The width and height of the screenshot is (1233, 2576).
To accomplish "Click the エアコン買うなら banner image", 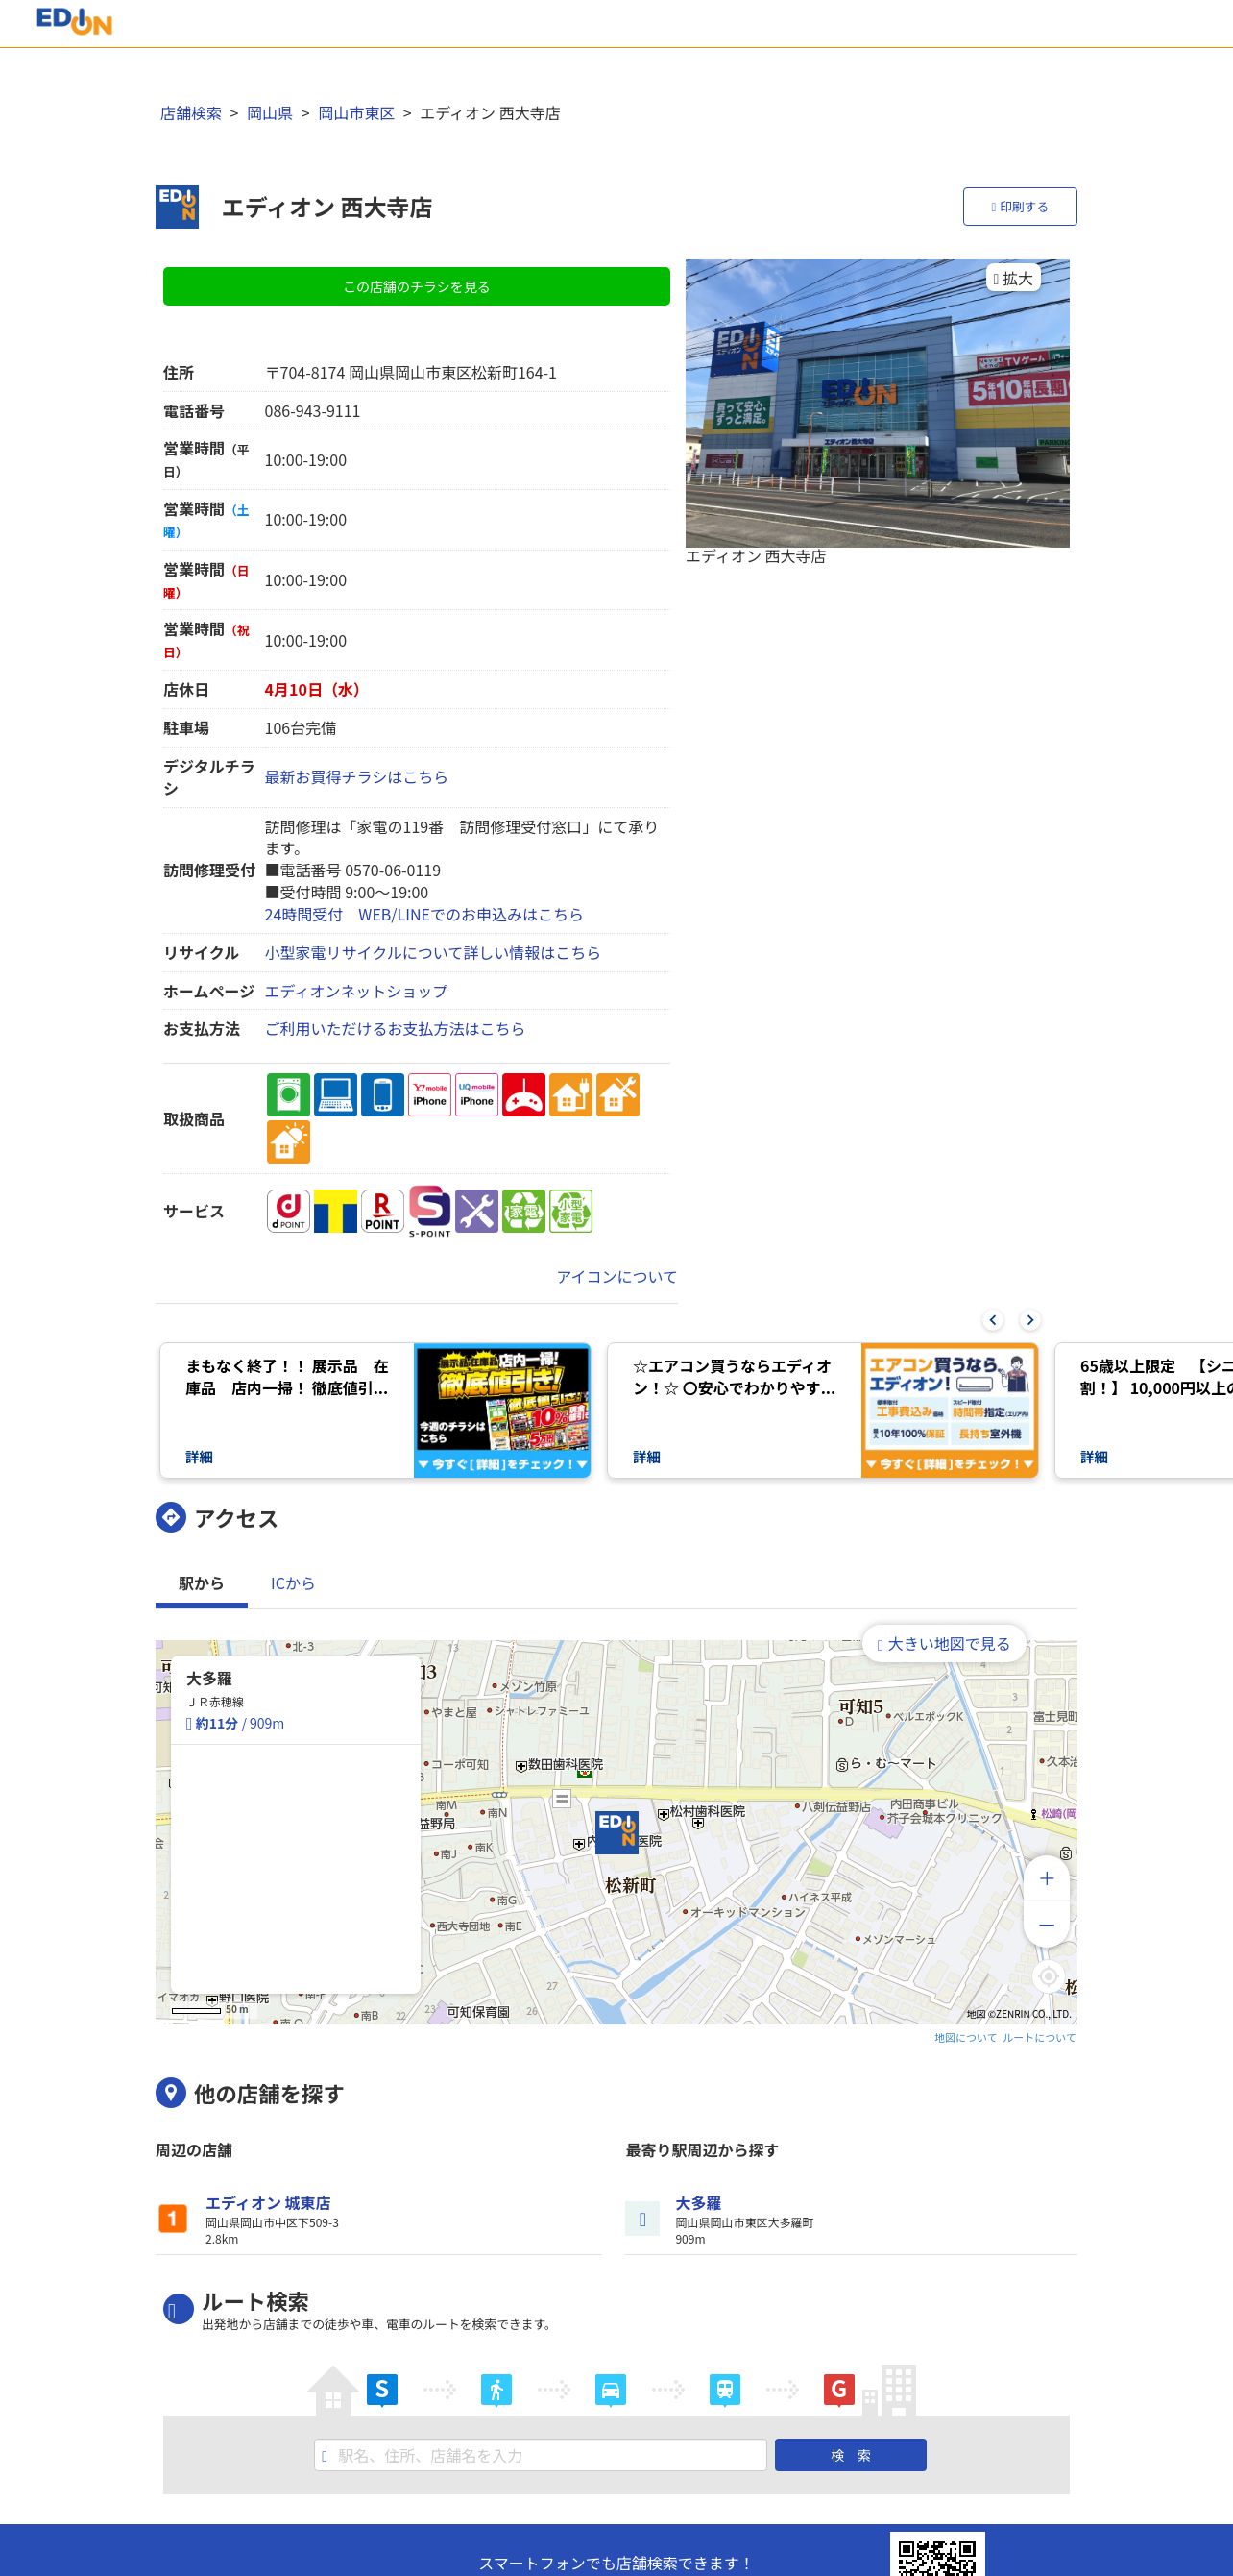I will (949, 1410).
